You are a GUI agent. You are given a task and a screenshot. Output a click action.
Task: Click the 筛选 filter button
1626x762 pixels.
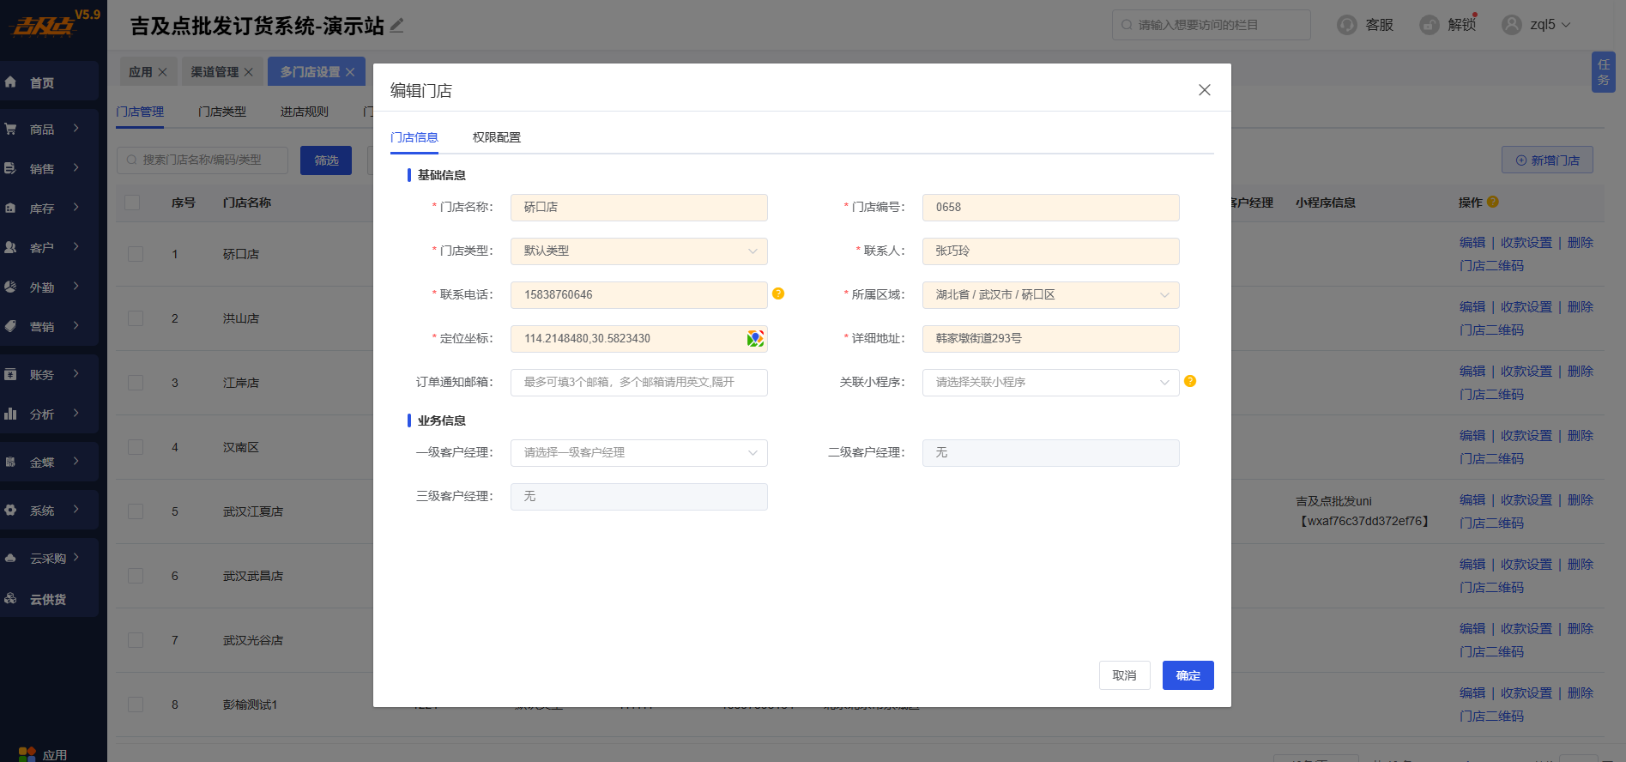[x=326, y=160]
